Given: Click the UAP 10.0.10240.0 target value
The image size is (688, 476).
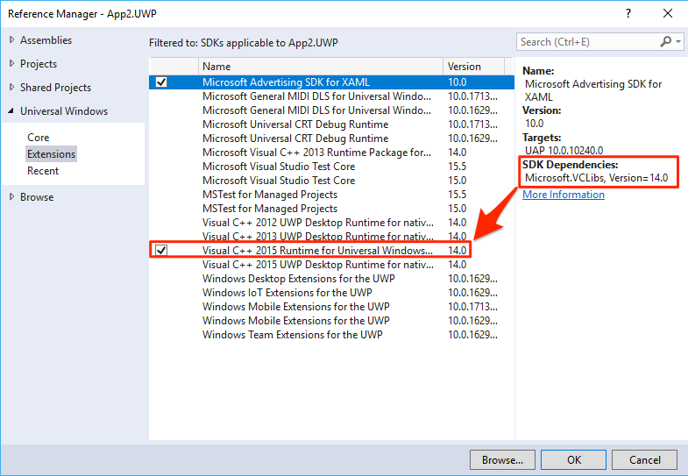Looking at the screenshot, I should coord(564,151).
